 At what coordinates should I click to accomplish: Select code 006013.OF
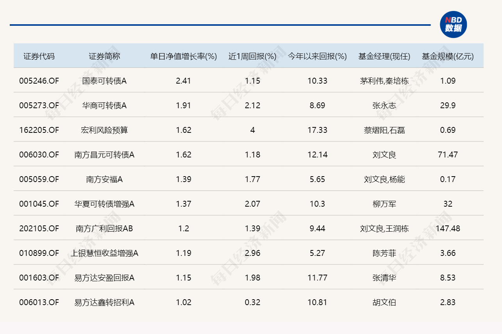39,302
